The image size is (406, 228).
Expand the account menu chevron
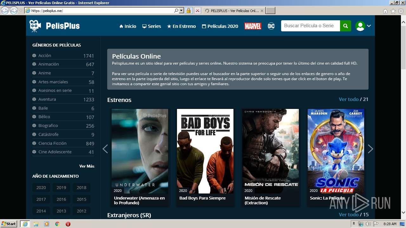(x=369, y=26)
